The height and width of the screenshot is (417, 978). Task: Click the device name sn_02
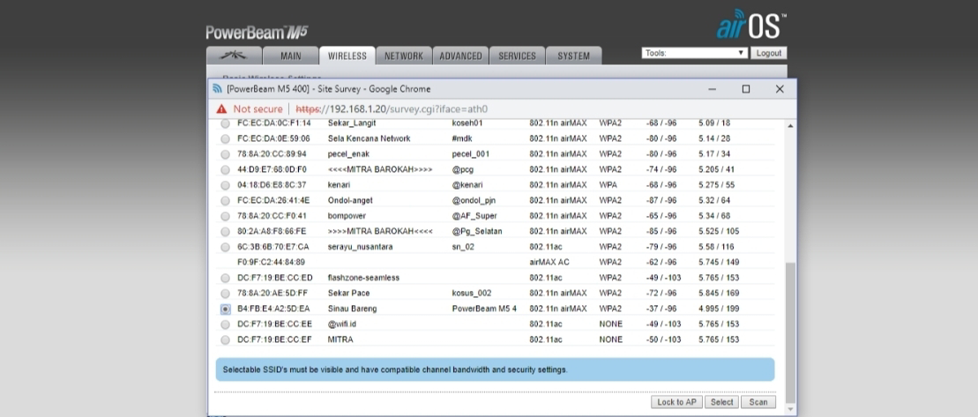[462, 247]
